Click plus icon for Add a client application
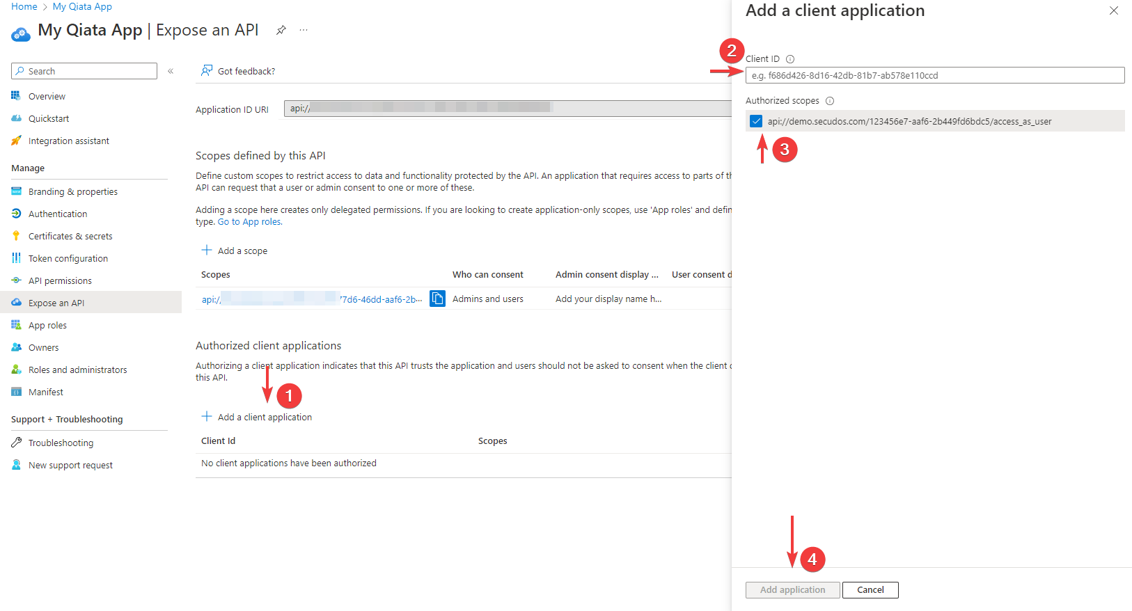1132x611 pixels. tap(207, 417)
